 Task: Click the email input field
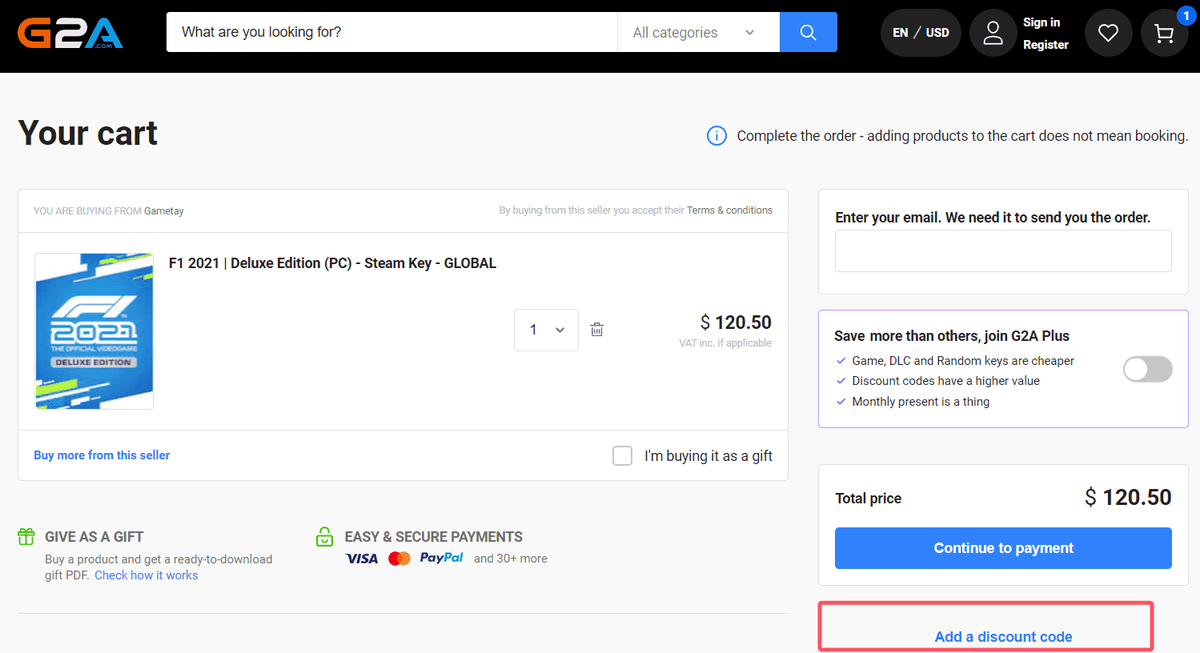pyautogui.click(x=1003, y=250)
